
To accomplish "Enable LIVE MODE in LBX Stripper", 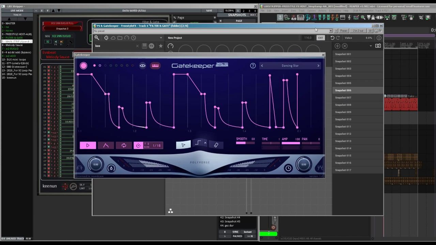I will coord(17,11).
